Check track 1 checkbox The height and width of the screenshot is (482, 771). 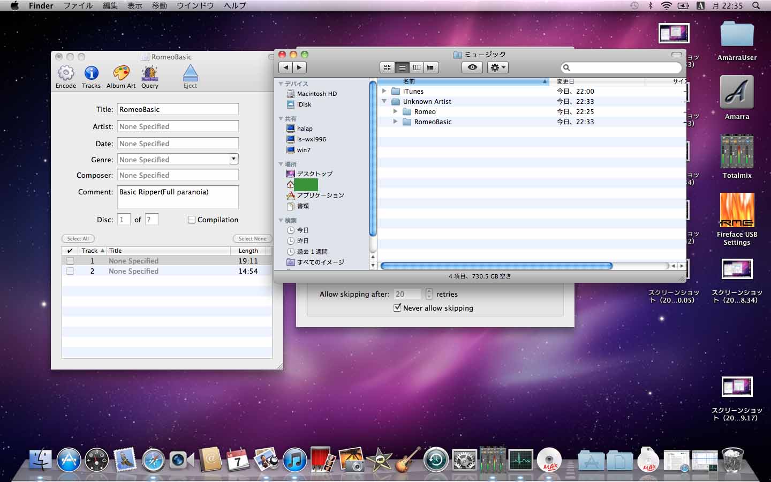click(x=70, y=261)
